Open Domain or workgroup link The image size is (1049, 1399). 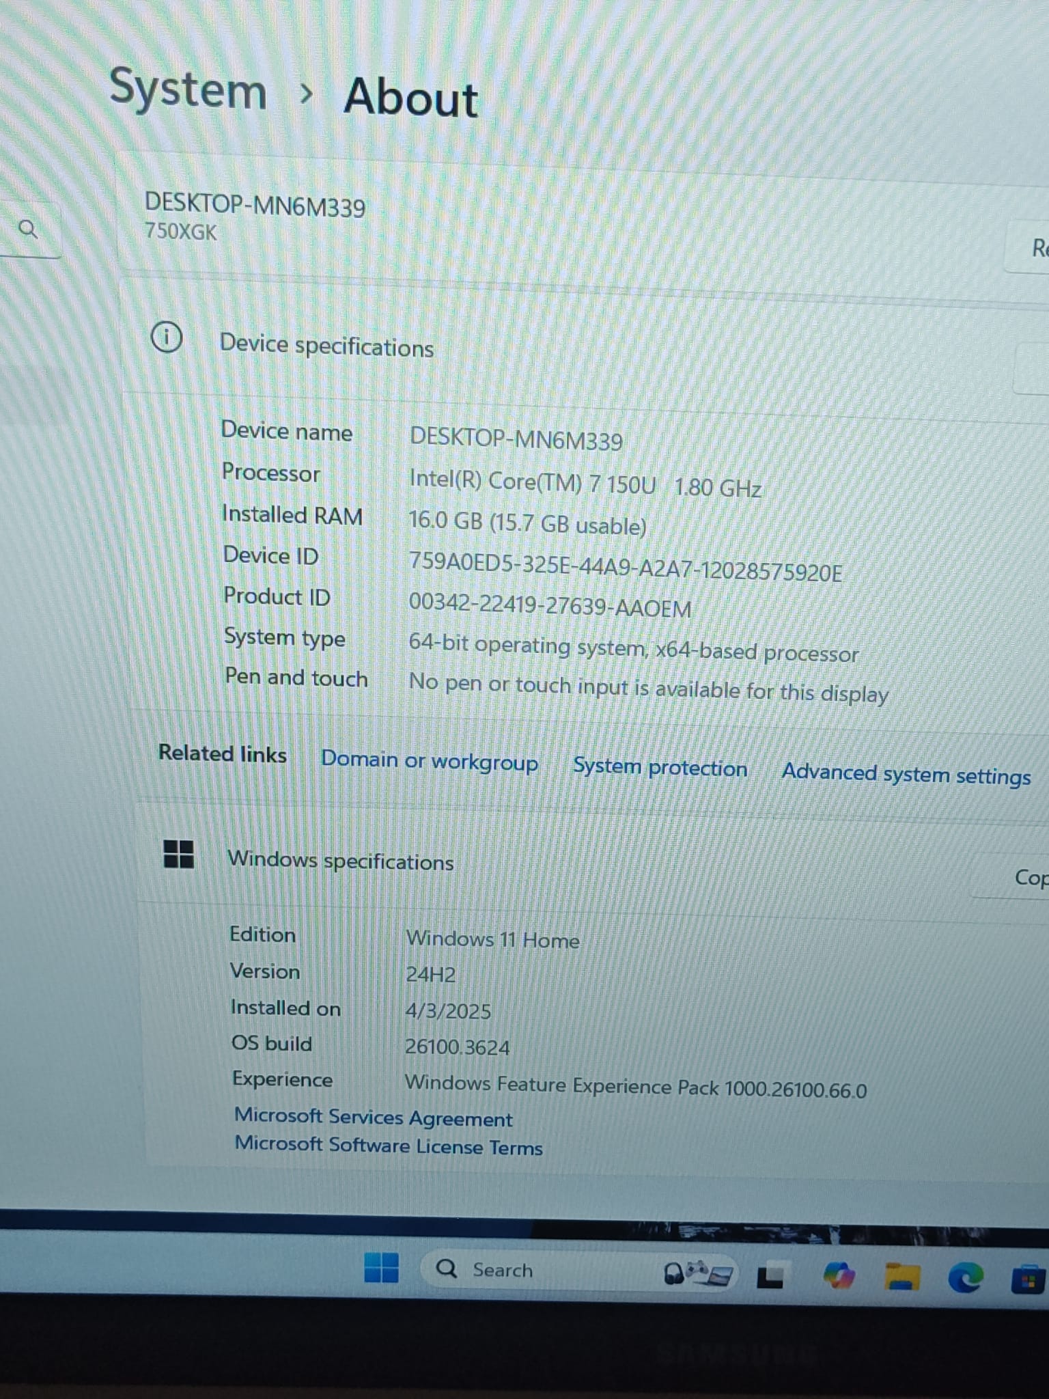point(430,761)
